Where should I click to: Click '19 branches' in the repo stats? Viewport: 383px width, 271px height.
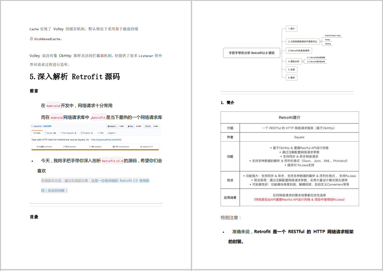(70, 146)
